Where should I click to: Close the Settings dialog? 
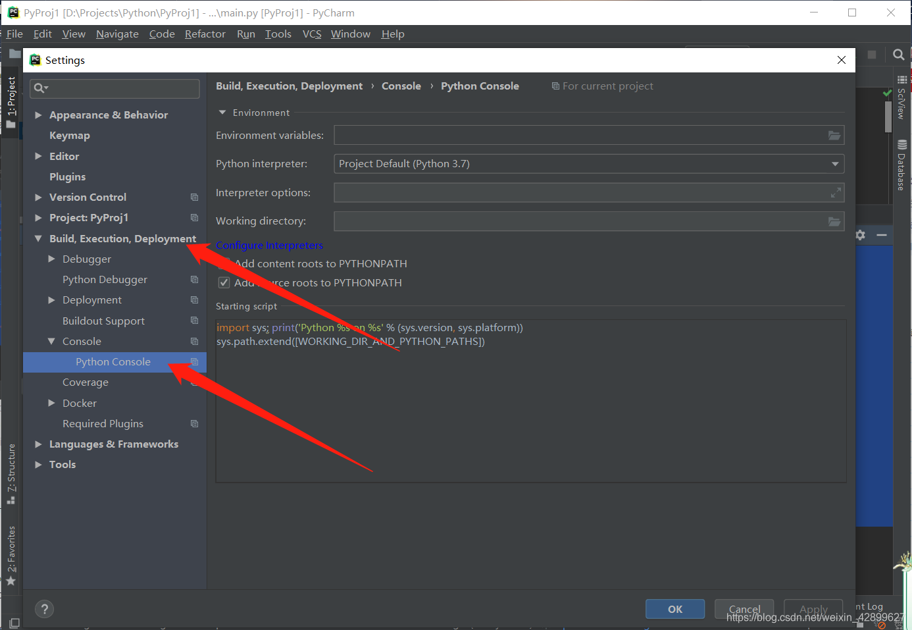point(842,60)
